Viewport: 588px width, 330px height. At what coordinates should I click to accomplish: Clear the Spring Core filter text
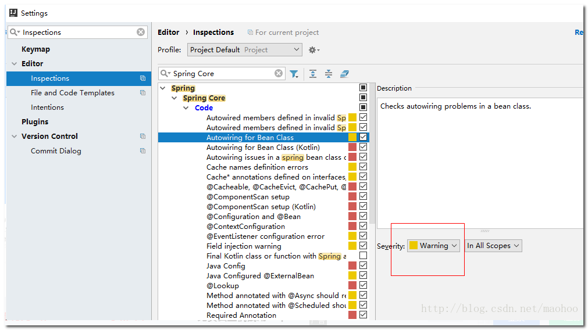click(278, 73)
